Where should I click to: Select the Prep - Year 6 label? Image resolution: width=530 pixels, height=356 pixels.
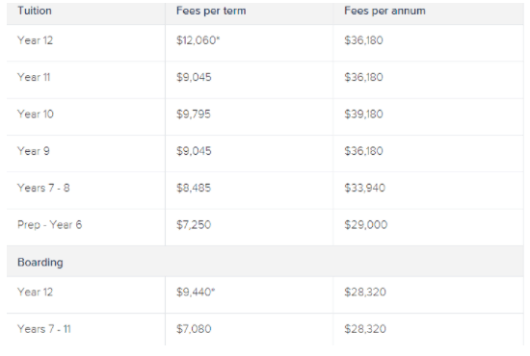tap(50, 225)
